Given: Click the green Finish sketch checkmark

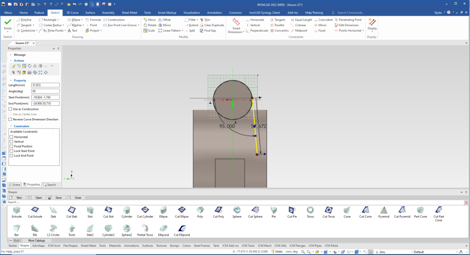Looking at the screenshot, I should coord(8,23).
